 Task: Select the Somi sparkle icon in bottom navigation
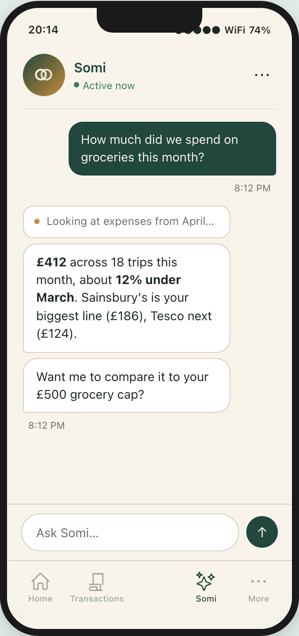(205, 582)
